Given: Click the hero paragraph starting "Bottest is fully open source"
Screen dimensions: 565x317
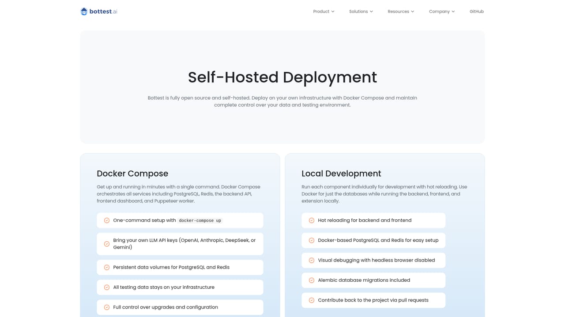Looking at the screenshot, I should coord(282,101).
